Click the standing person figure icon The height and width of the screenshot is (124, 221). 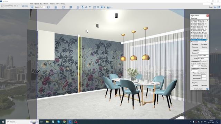(x=90, y=7)
